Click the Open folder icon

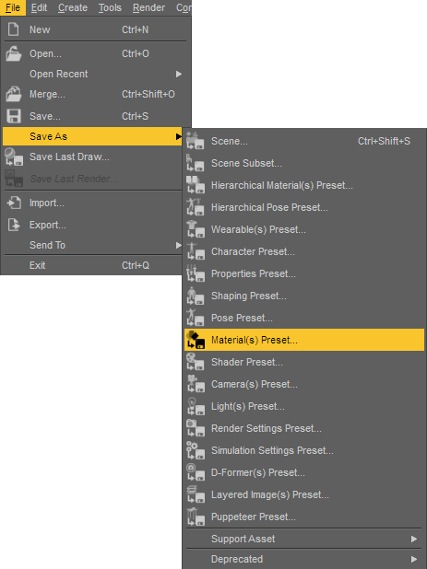[14, 53]
